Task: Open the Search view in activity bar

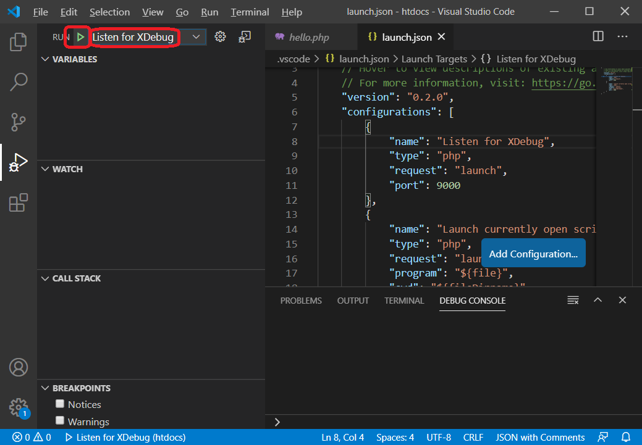Action: pyautogui.click(x=19, y=81)
